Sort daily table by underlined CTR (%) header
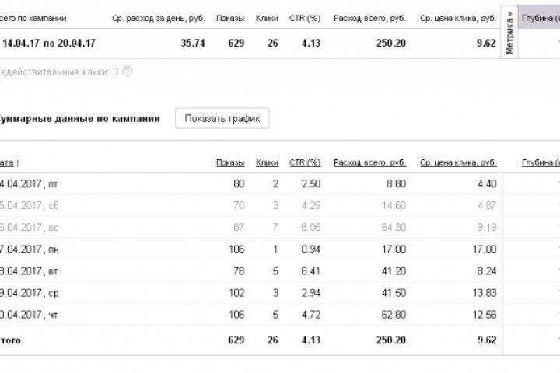Screen dimensions: 560x373 (x=305, y=163)
